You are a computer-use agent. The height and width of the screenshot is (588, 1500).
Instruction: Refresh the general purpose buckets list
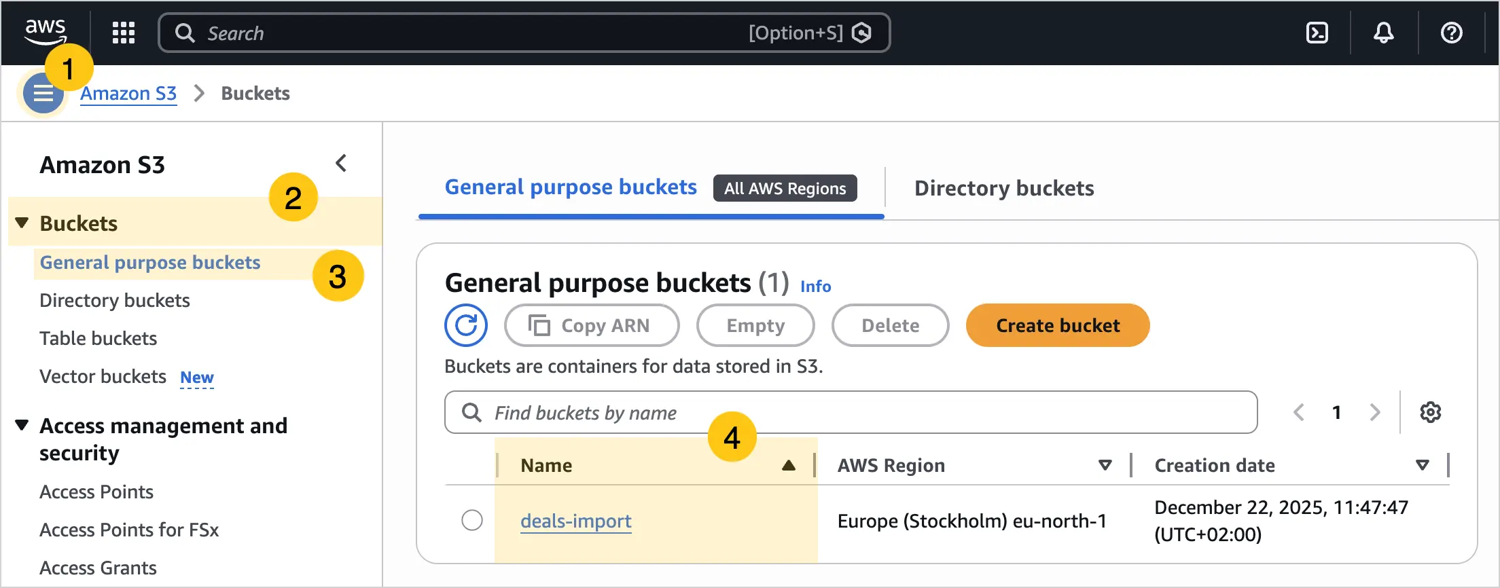(x=466, y=325)
